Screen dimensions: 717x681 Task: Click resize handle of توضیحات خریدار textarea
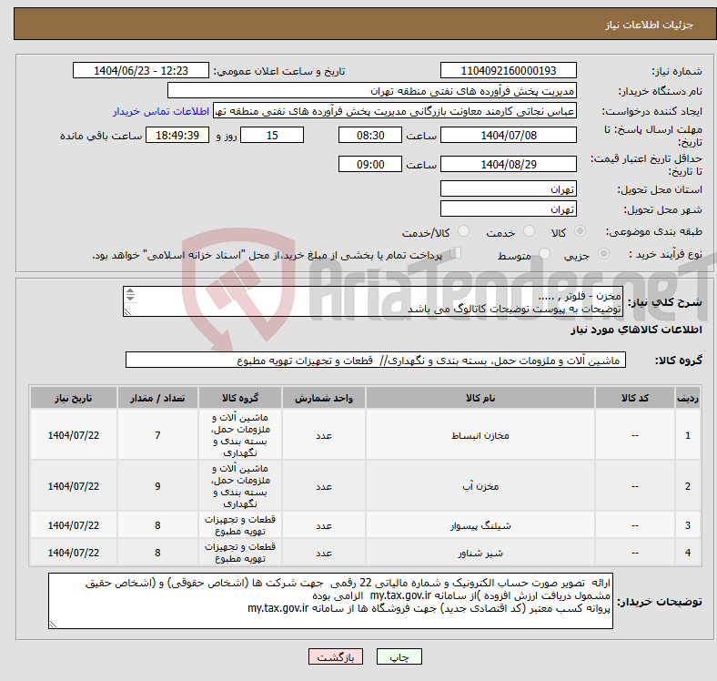(53, 625)
